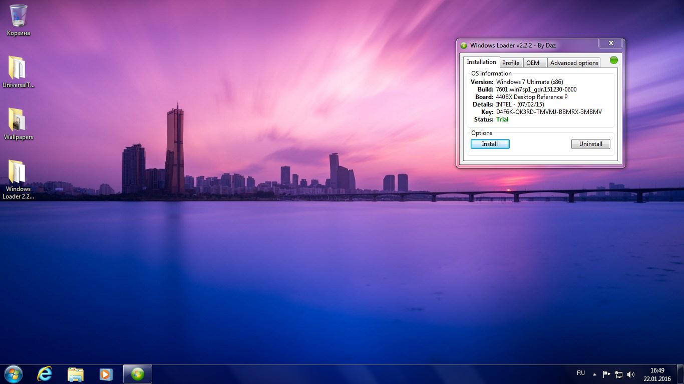The image size is (684, 384).
Task: Click the Install button
Action: click(x=490, y=144)
